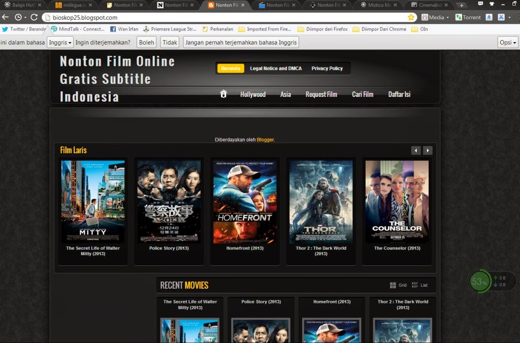520x343 pixels.
Task: Click the Blogger link
Action: [x=265, y=140]
